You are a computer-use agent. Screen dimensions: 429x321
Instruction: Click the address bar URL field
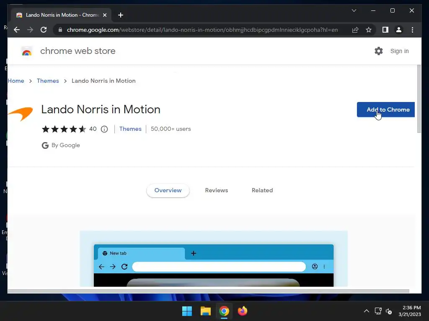(x=202, y=30)
